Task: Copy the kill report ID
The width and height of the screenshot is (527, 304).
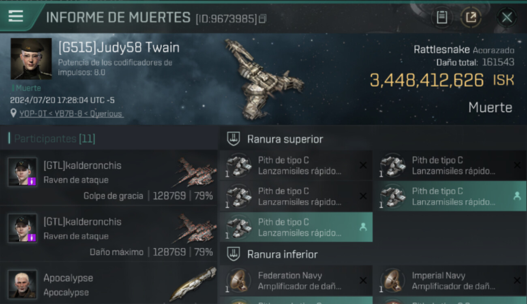Action: coord(262,19)
